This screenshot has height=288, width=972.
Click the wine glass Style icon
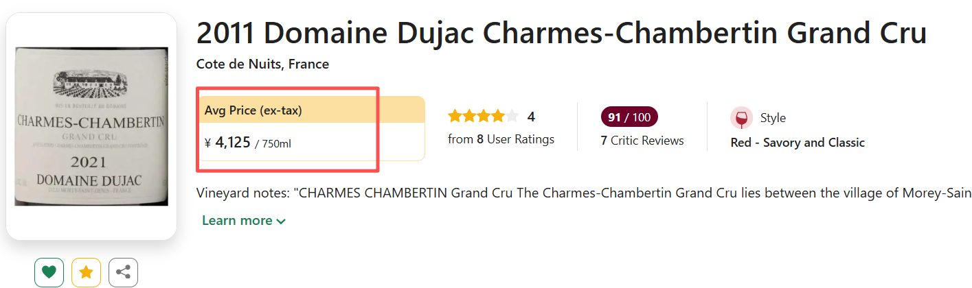click(741, 118)
